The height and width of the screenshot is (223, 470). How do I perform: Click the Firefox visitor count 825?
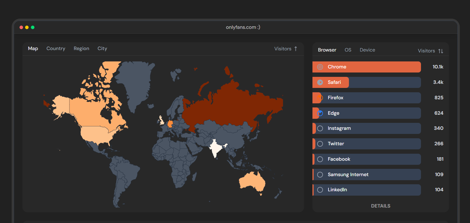pyautogui.click(x=439, y=98)
